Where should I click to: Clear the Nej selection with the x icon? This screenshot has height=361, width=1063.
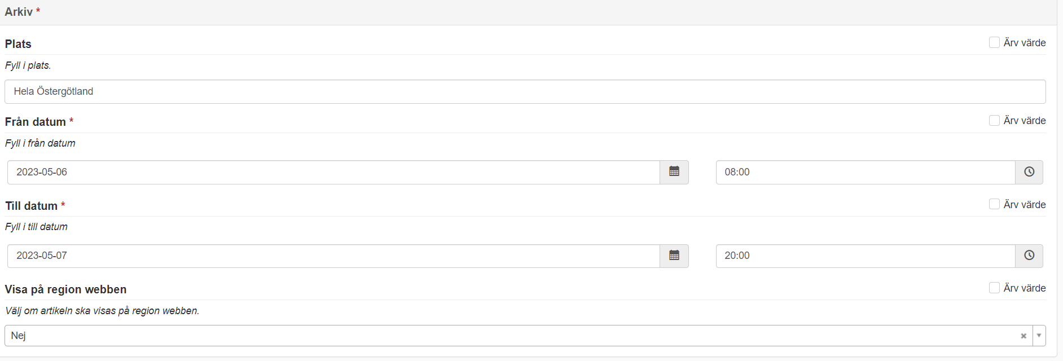[1023, 336]
